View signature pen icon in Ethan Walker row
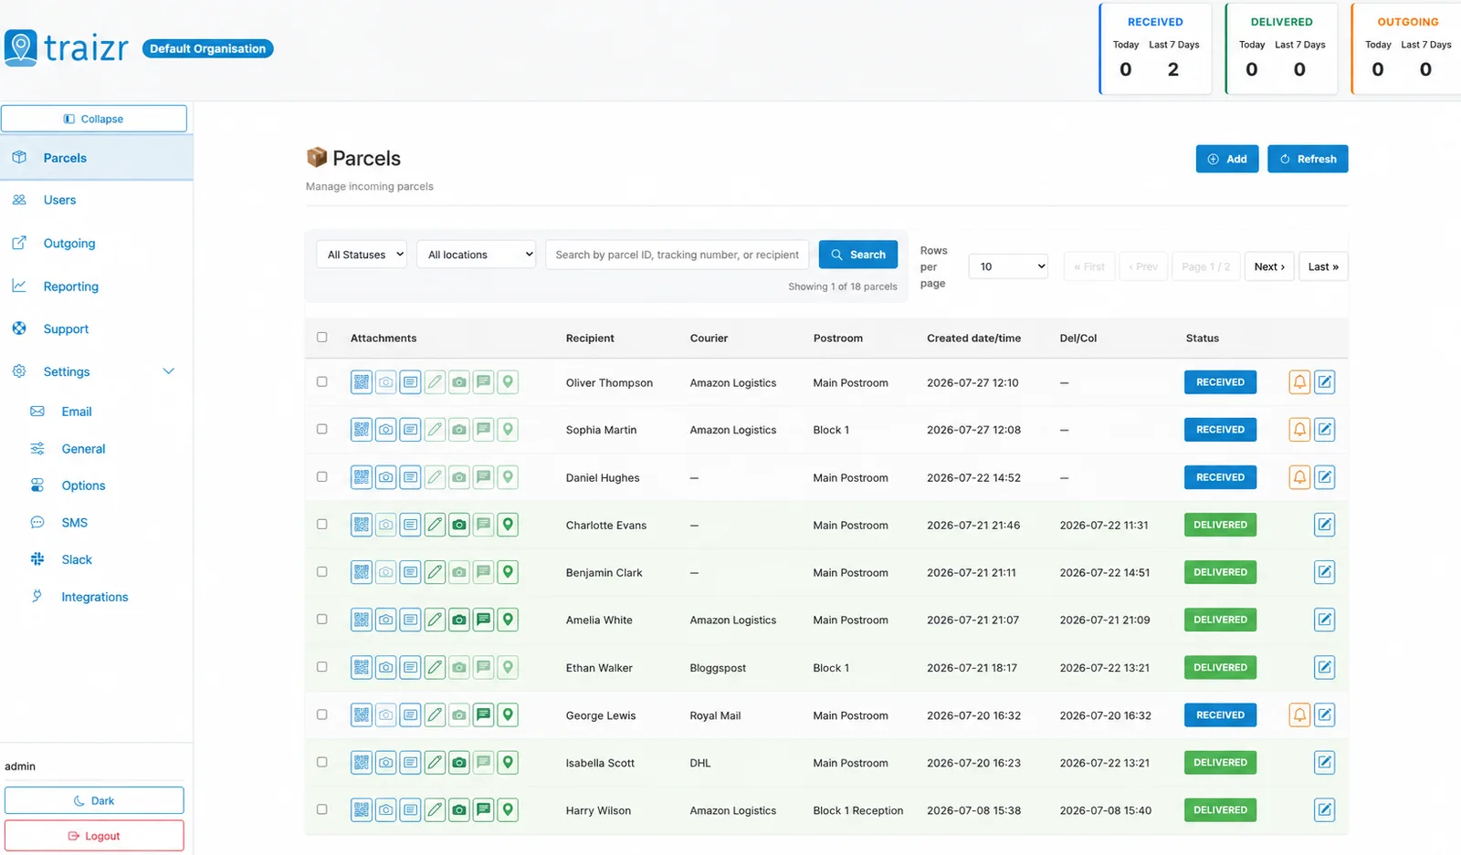Viewport: 1461px width, 855px height. (x=436, y=667)
